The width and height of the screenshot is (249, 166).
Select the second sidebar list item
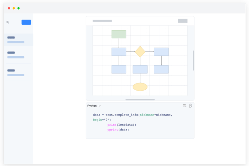(x=19, y=55)
